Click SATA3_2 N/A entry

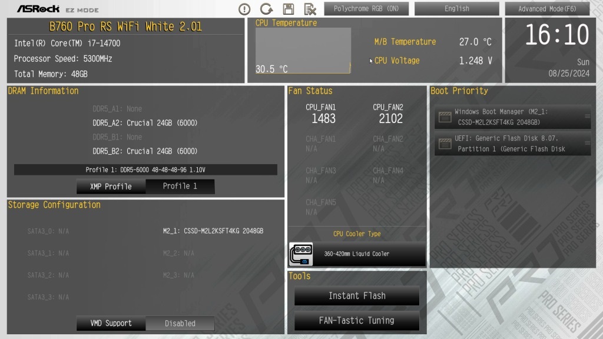(48, 275)
